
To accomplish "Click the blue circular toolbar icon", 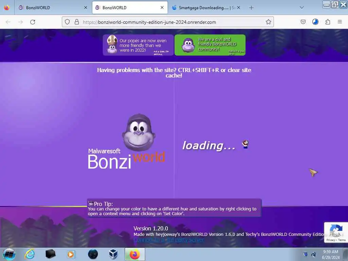I will [315, 22].
